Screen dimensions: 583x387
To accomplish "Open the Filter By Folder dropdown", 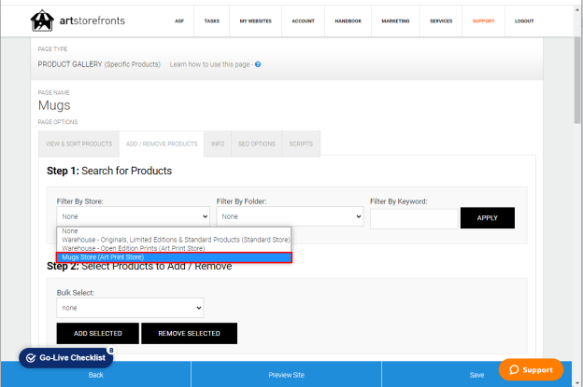I will 290,216.
